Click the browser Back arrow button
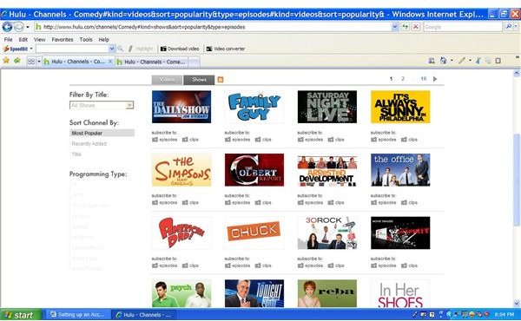Viewport: 521px width, 321px height. pos(7,27)
